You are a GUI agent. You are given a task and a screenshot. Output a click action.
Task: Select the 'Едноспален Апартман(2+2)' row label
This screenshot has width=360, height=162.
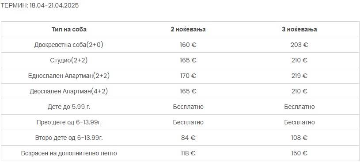point(69,76)
